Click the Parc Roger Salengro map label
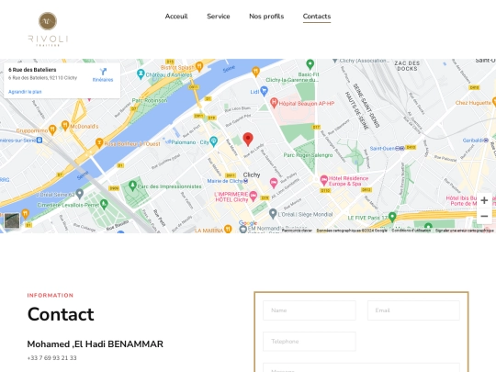The image size is (496, 372). (x=308, y=155)
